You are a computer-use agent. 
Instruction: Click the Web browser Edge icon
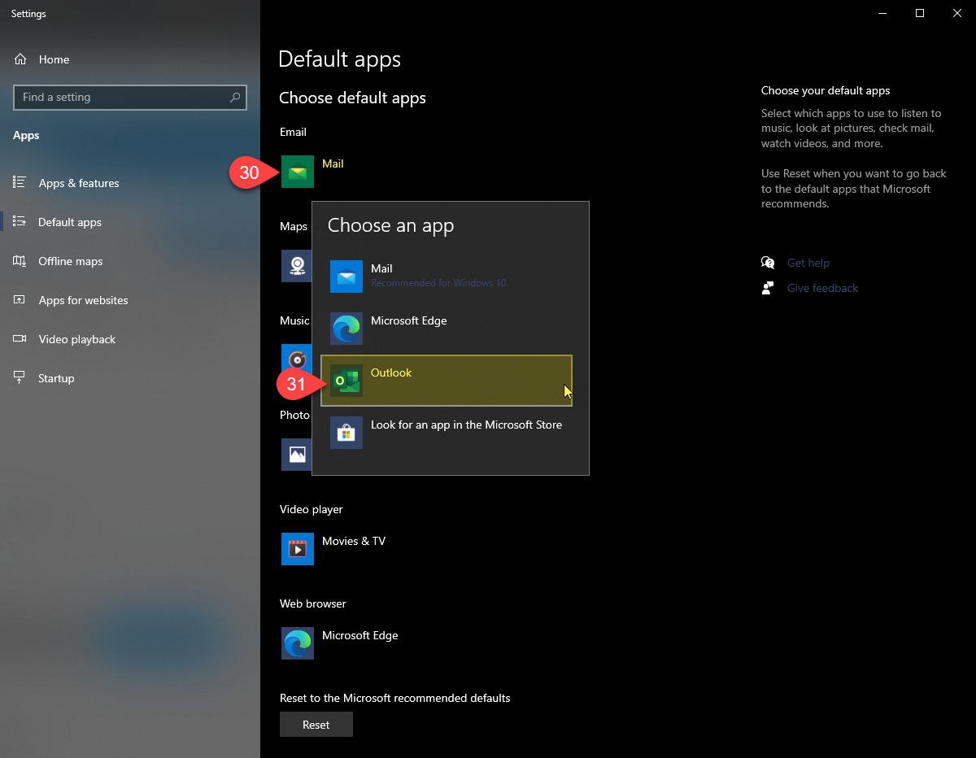click(298, 643)
